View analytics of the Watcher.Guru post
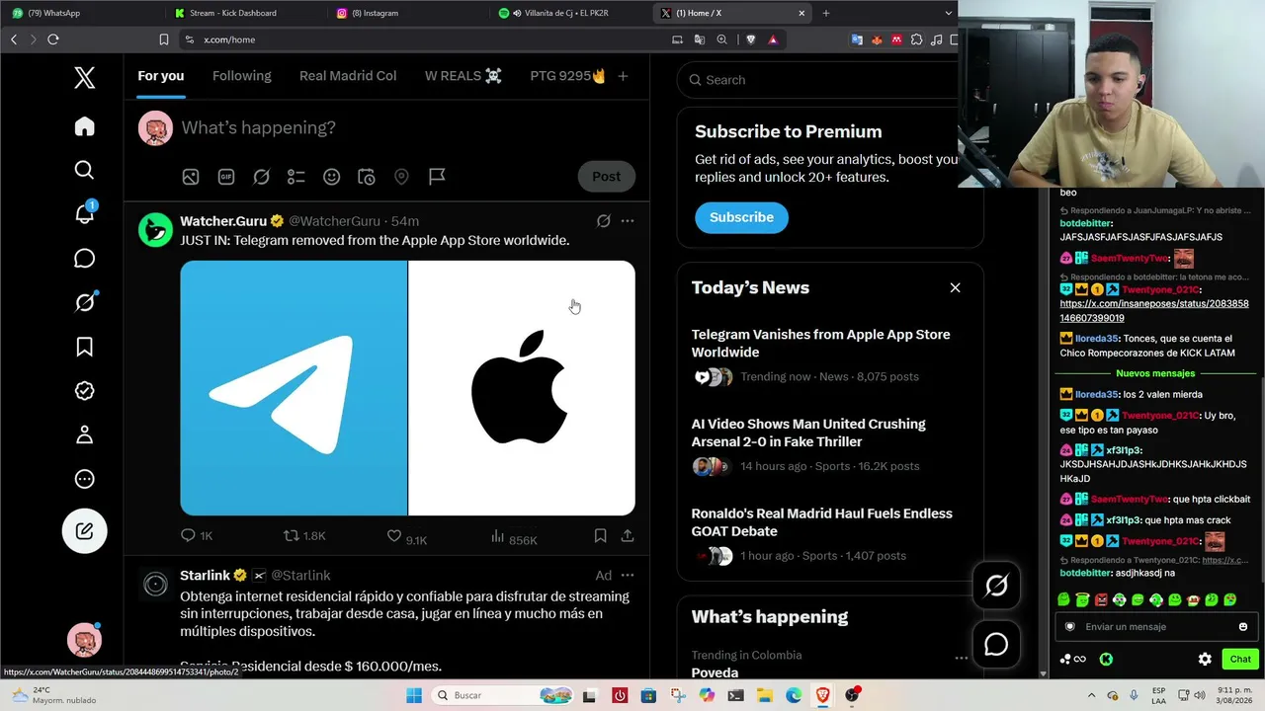This screenshot has width=1265, height=711. (x=514, y=536)
